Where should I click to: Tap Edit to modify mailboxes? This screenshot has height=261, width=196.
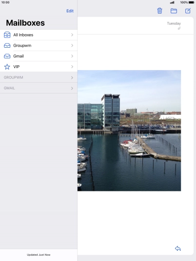pos(70,11)
